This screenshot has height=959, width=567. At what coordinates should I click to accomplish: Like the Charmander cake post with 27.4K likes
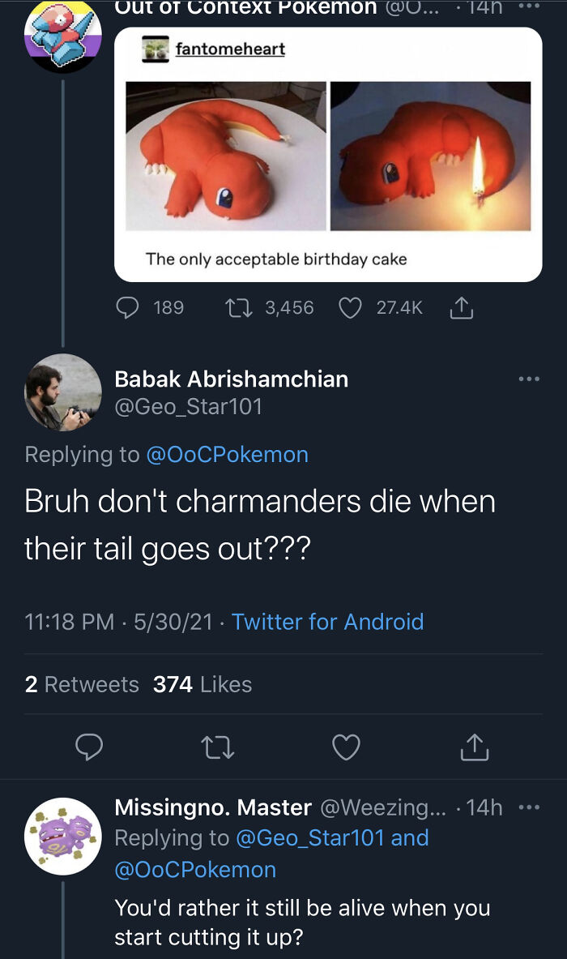[350, 307]
